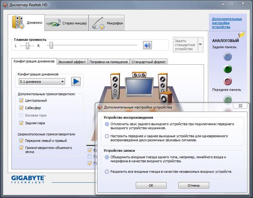Play the speaker configuration test sound
This screenshot has height=198, width=253.
(x=76, y=81)
